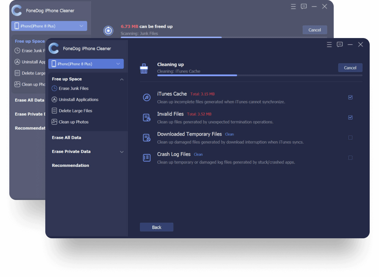The height and width of the screenshot is (277, 379).
Task: Click the Clean label next to Crash Log Files
Action: 198,155
